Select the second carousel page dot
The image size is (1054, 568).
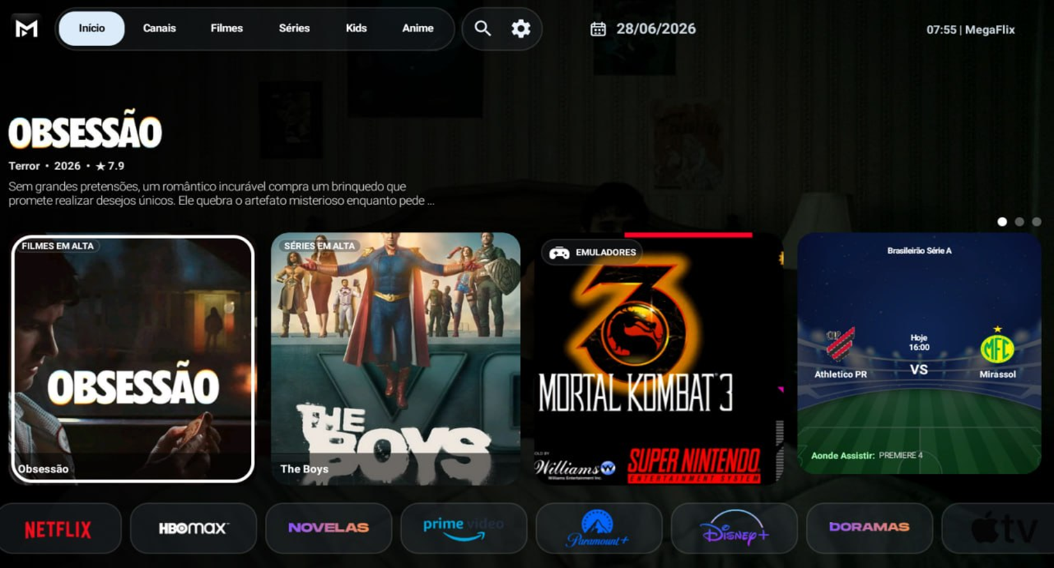[1019, 222]
